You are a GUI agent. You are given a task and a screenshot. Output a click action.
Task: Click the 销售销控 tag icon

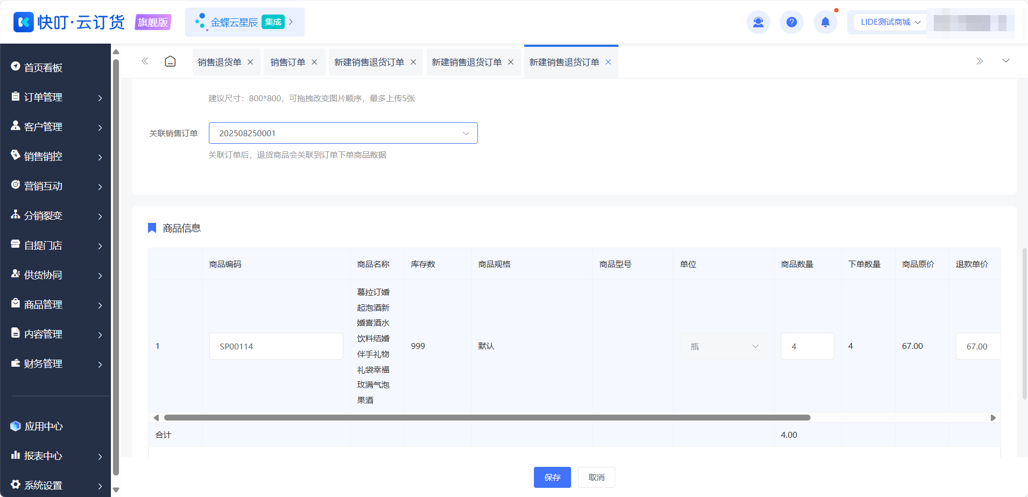[x=16, y=155]
